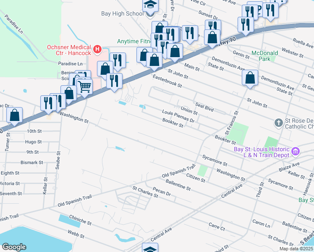Click the Bay High School text label
This screenshot has height=252, width=314.
pos(122,13)
